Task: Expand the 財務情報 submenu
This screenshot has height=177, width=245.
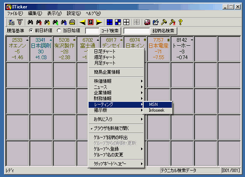Action: pyautogui.click(x=116, y=98)
